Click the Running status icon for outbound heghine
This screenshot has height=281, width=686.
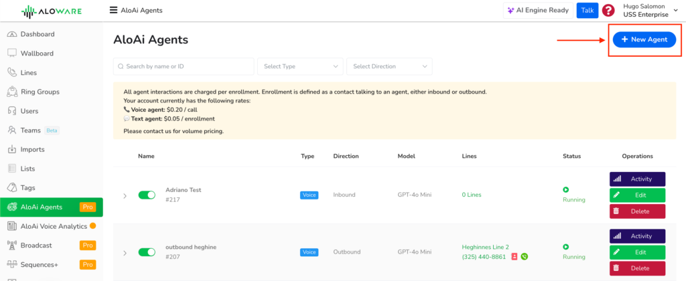565,247
